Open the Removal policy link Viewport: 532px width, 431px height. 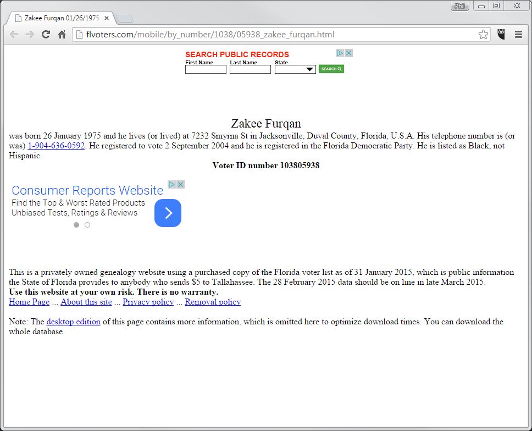[213, 302]
